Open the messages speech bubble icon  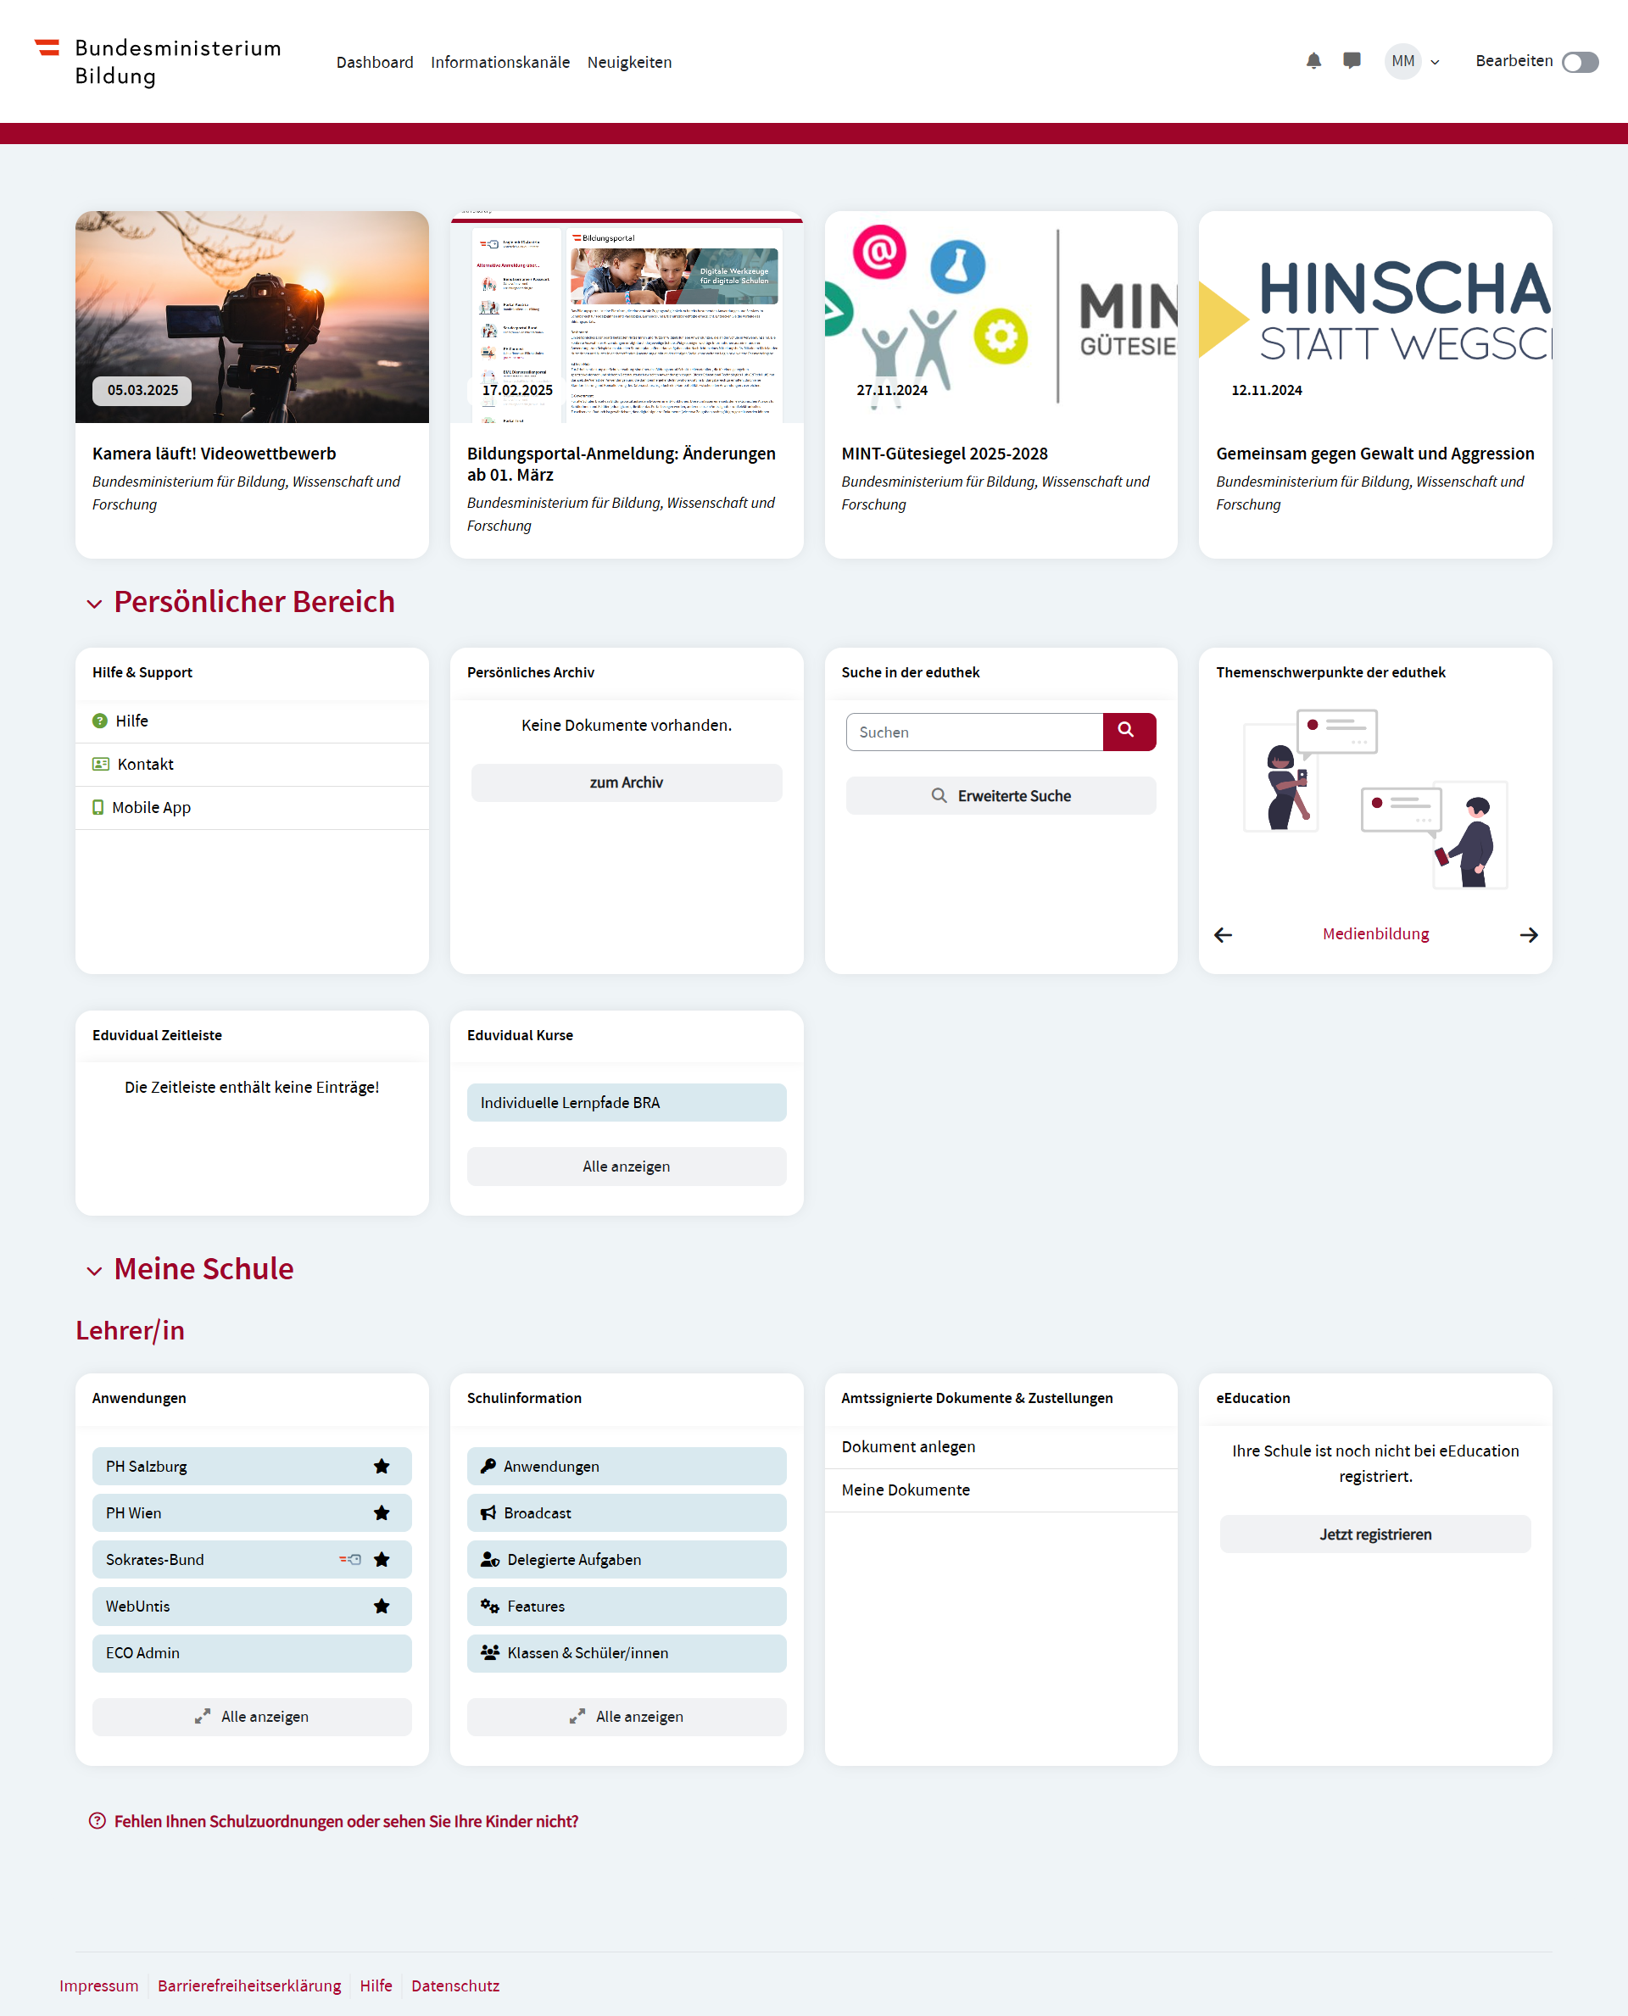(1352, 61)
